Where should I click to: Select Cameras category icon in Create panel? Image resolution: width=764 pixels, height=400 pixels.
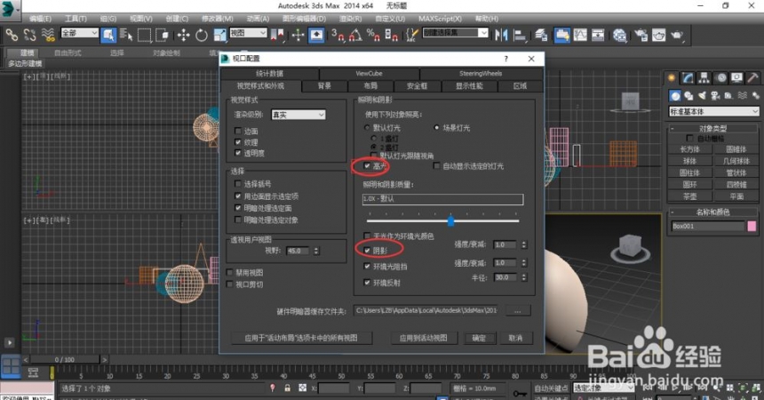pos(715,96)
